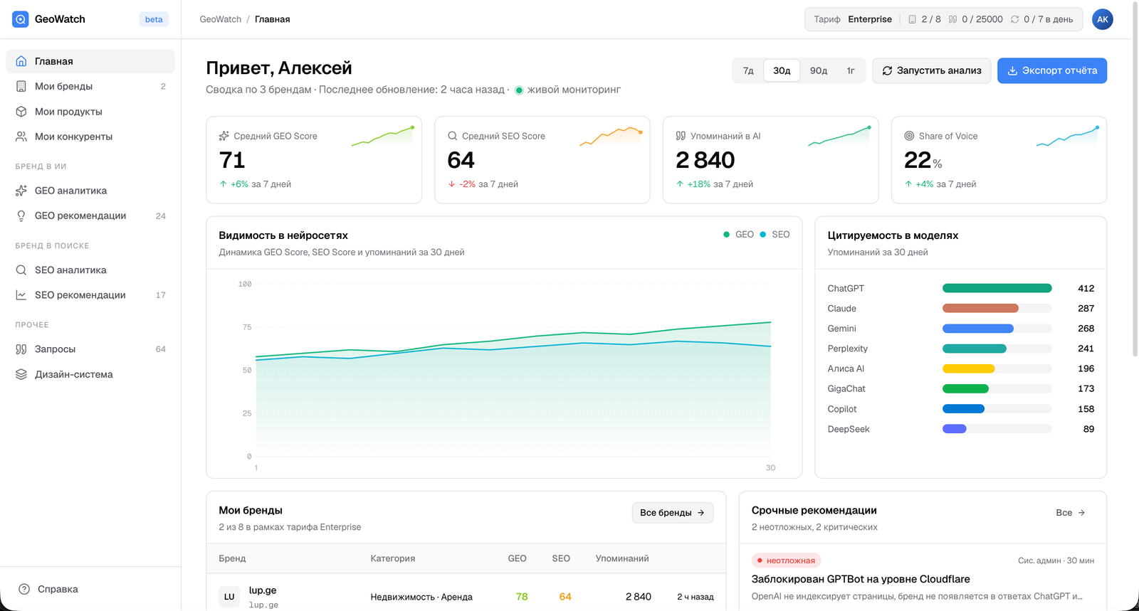The image size is (1139, 611).
Task: Open Мои конкуренты in the sidebar
Action: (x=90, y=137)
